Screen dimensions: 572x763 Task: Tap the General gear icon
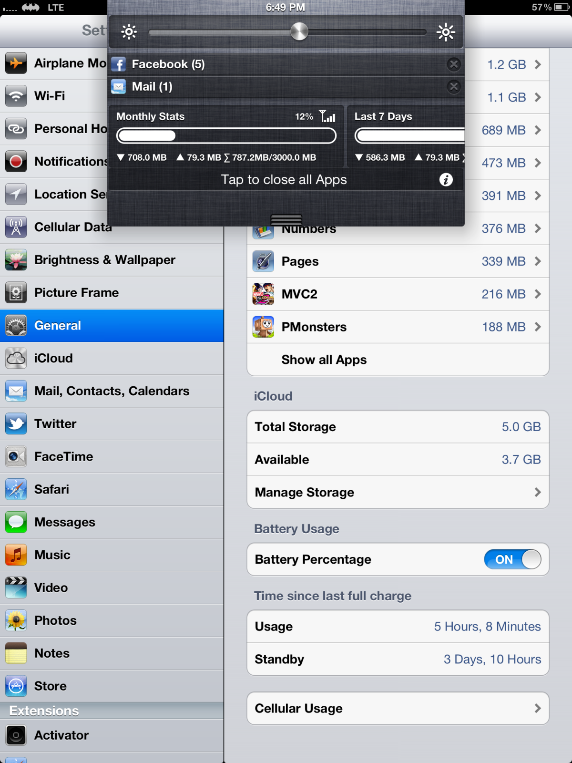click(16, 326)
